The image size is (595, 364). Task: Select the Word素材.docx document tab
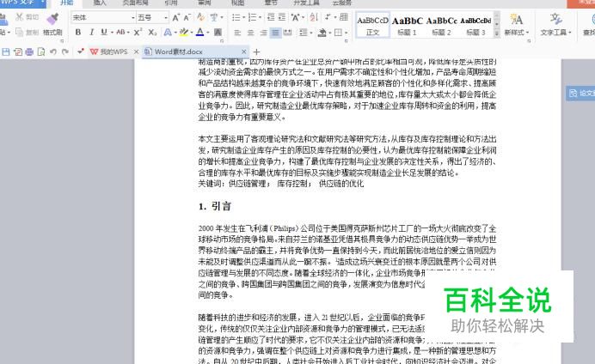(178, 52)
